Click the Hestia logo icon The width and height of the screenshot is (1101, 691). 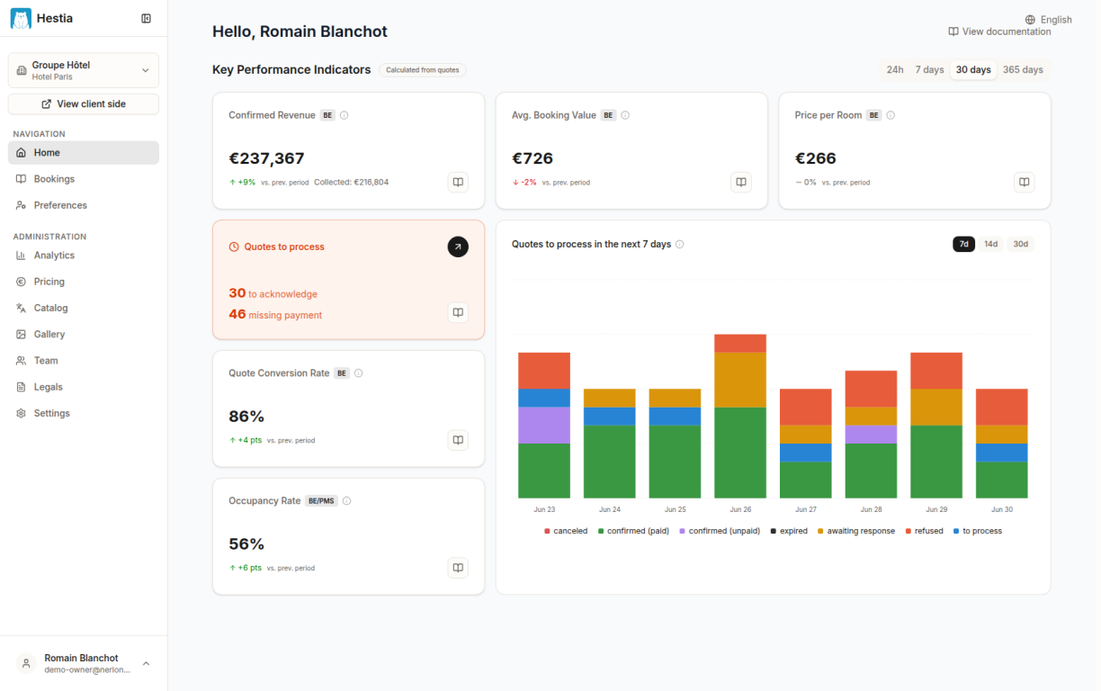(21, 18)
